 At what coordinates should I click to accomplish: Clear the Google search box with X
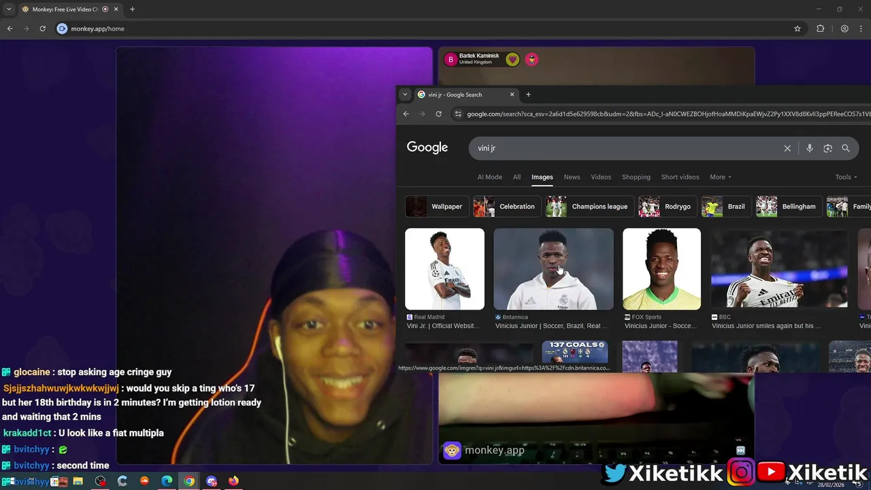click(x=787, y=148)
